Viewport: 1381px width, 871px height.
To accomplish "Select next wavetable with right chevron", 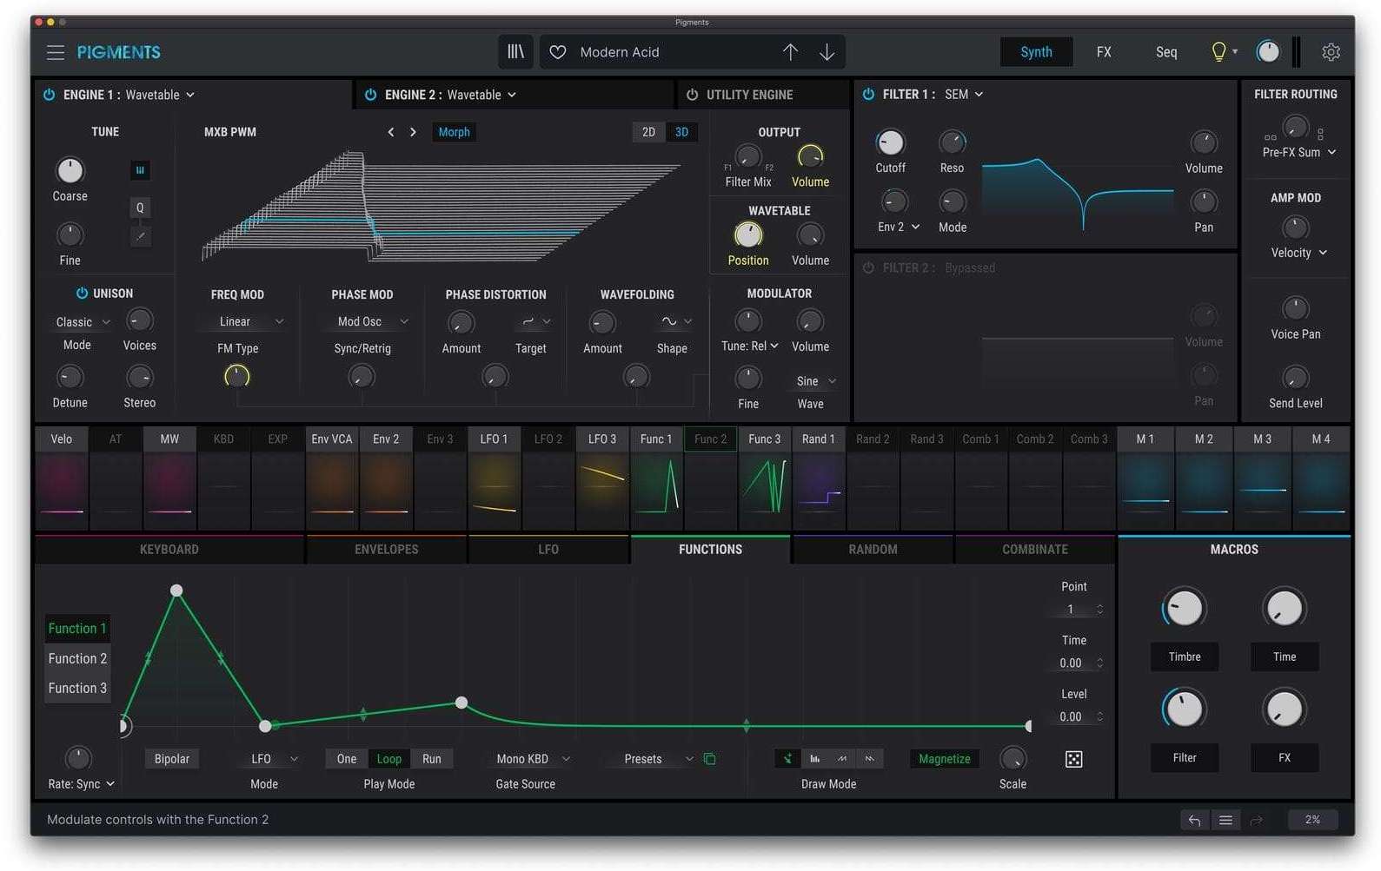I will [413, 132].
